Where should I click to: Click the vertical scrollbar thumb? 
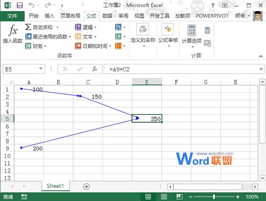pos(262,114)
